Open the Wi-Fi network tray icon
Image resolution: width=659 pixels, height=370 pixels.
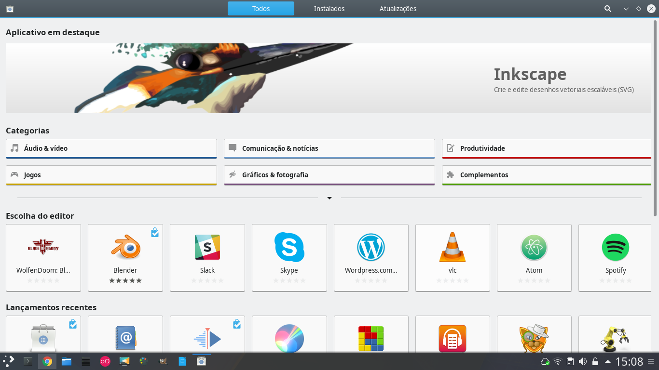click(x=558, y=361)
